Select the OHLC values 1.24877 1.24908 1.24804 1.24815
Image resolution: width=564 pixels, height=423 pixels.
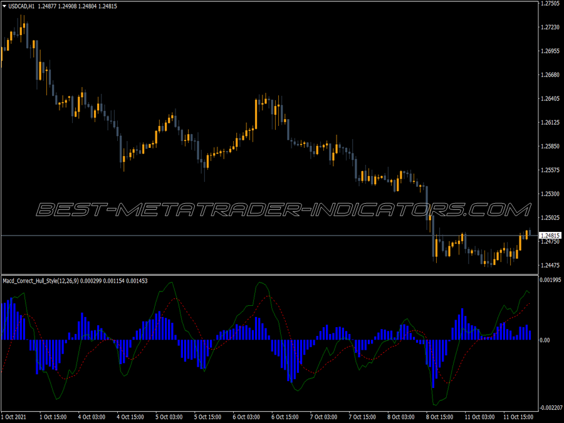pyautogui.click(x=77, y=6)
